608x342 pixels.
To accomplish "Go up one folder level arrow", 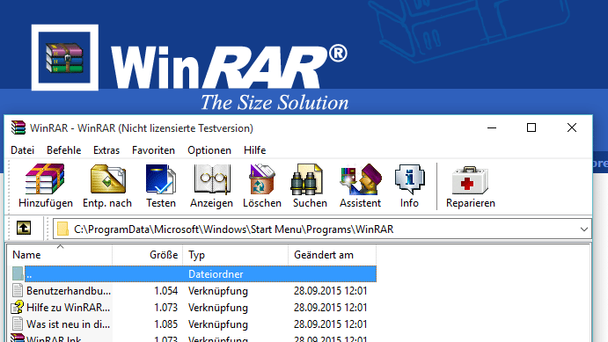I will (24, 228).
